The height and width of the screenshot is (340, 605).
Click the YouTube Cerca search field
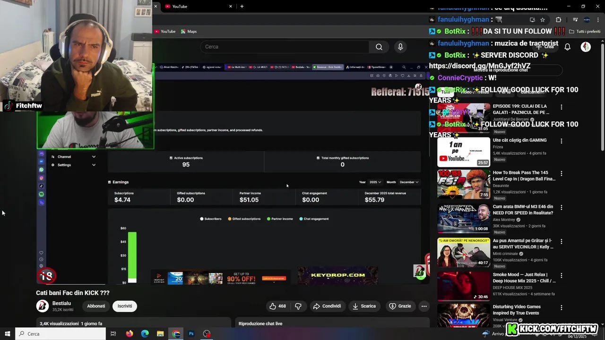pyautogui.click(x=285, y=47)
